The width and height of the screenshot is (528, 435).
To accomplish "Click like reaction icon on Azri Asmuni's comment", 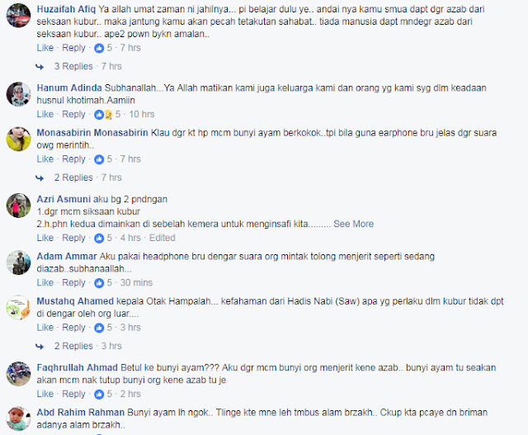I will [x=99, y=239].
